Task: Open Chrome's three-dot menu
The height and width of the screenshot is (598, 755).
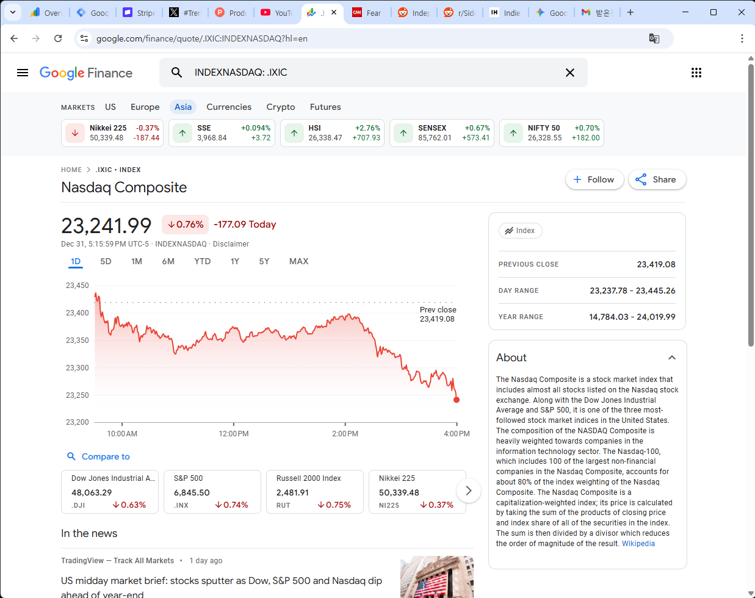Action: click(742, 38)
